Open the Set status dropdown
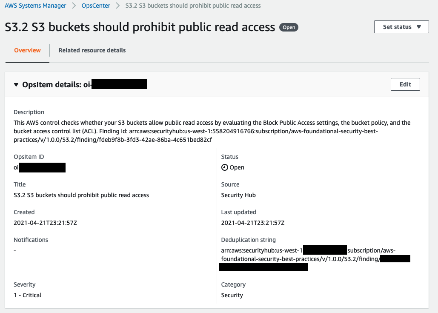 click(401, 26)
